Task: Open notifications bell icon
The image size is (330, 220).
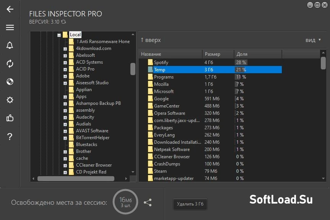Action: pyautogui.click(x=10, y=45)
